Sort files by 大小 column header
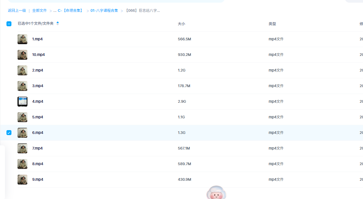Image resolution: width=363 pixels, height=199 pixels. (x=181, y=24)
